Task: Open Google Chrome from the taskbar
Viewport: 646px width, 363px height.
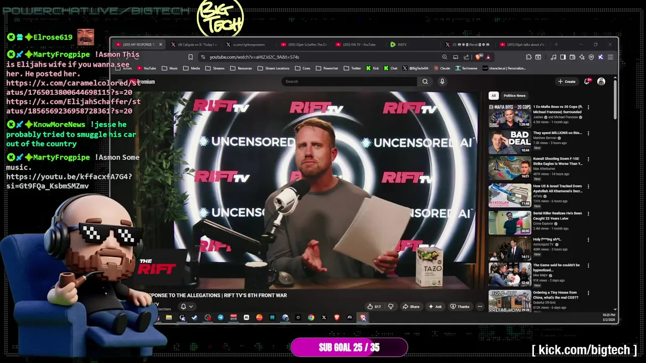Action: click(x=311, y=317)
